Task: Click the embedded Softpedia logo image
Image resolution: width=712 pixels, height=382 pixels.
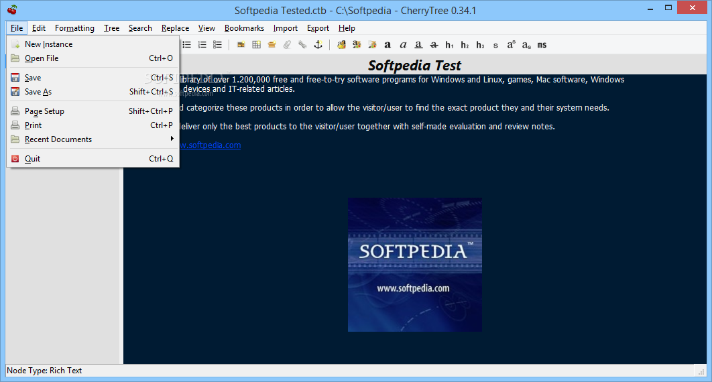Action: click(415, 265)
